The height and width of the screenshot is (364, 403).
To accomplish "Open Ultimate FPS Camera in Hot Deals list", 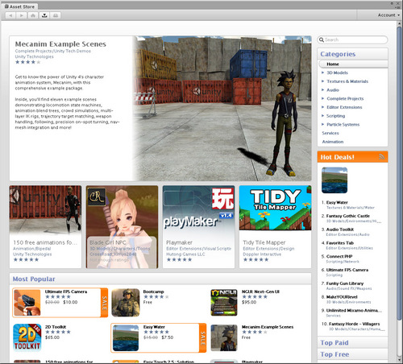I will pos(347,270).
